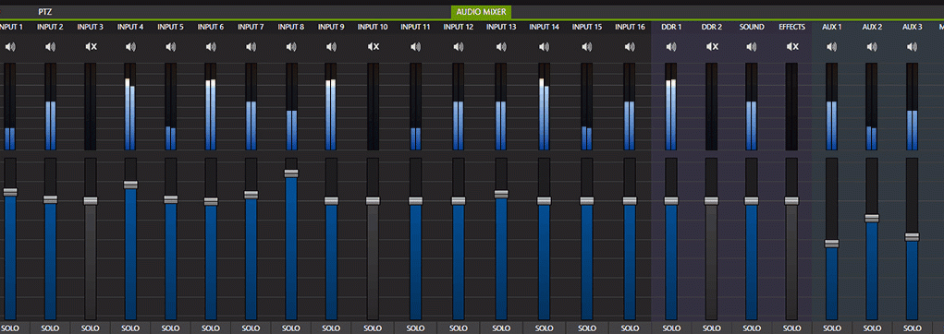Viewport: 944px width, 334px height.
Task: Enable SOLO on INPUT 4
Action: tap(130, 328)
